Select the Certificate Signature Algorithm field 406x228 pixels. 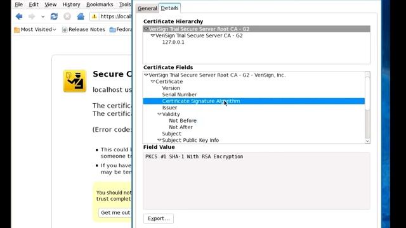pyautogui.click(x=254, y=101)
